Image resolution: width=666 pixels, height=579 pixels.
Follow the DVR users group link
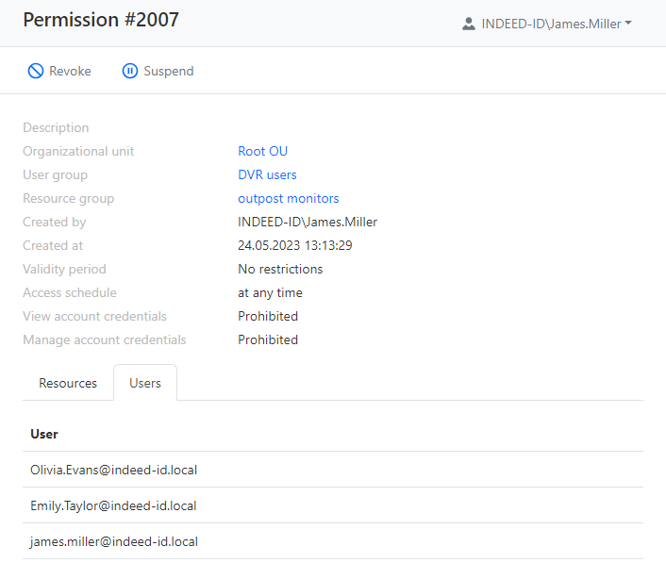tap(267, 174)
